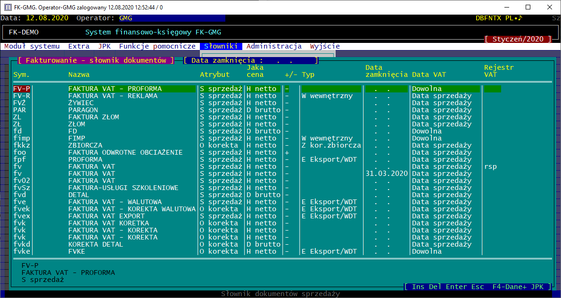Maximize the FK-GMG window

pyautogui.click(x=528, y=7)
